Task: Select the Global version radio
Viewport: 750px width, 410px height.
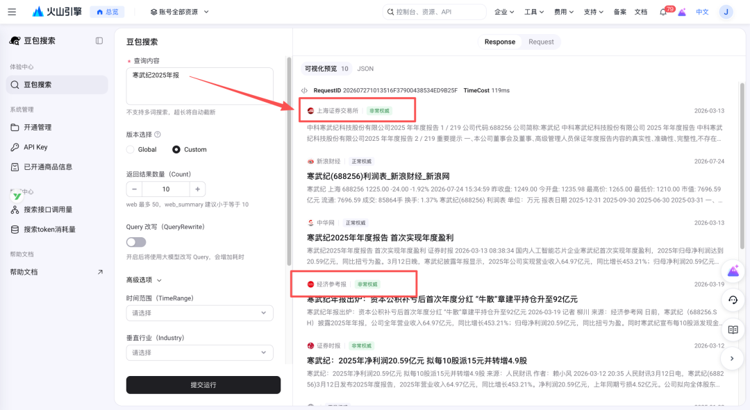Action: pos(130,150)
